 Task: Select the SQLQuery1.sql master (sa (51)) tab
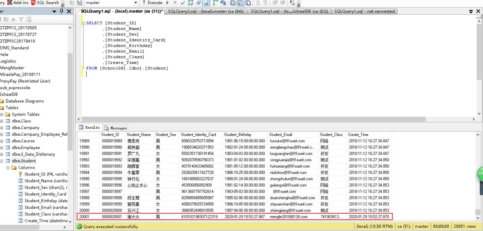[122, 11]
